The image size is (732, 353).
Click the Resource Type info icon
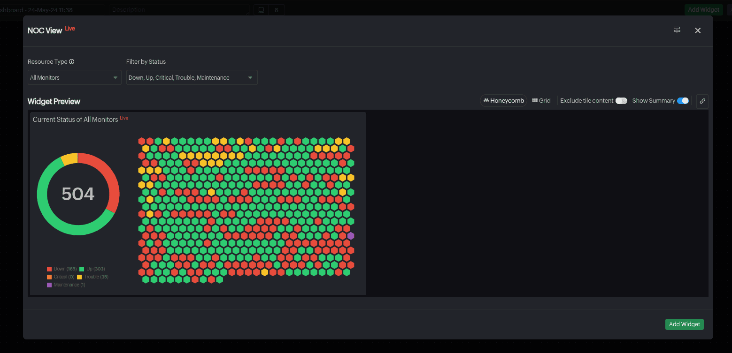tap(72, 62)
